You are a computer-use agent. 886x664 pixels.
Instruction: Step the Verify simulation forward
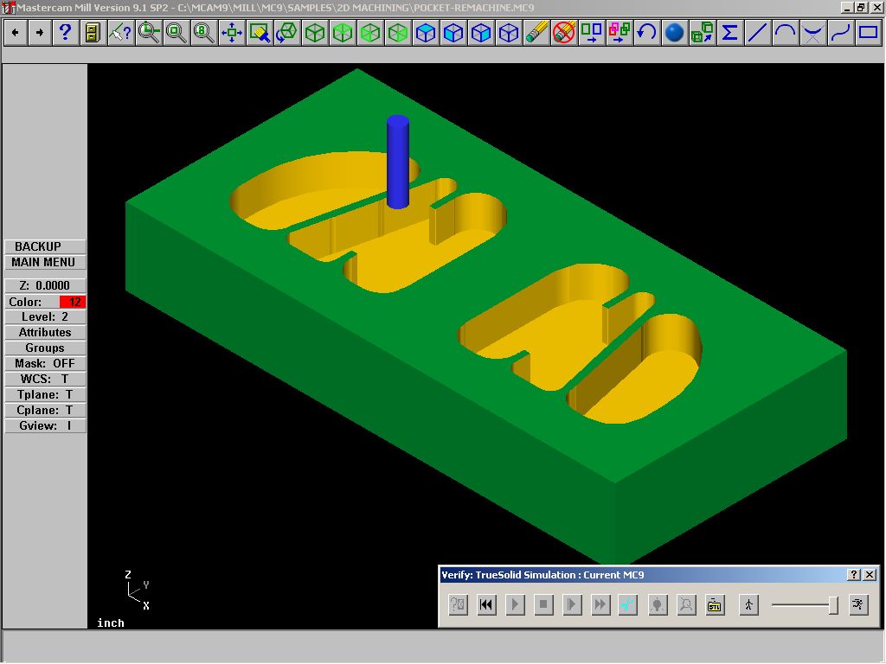(572, 604)
